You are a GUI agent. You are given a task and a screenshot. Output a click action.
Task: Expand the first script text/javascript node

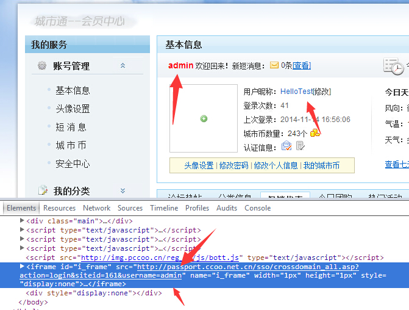tap(22, 230)
